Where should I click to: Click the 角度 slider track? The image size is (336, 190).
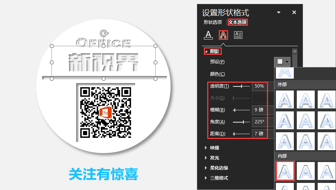tap(241, 122)
